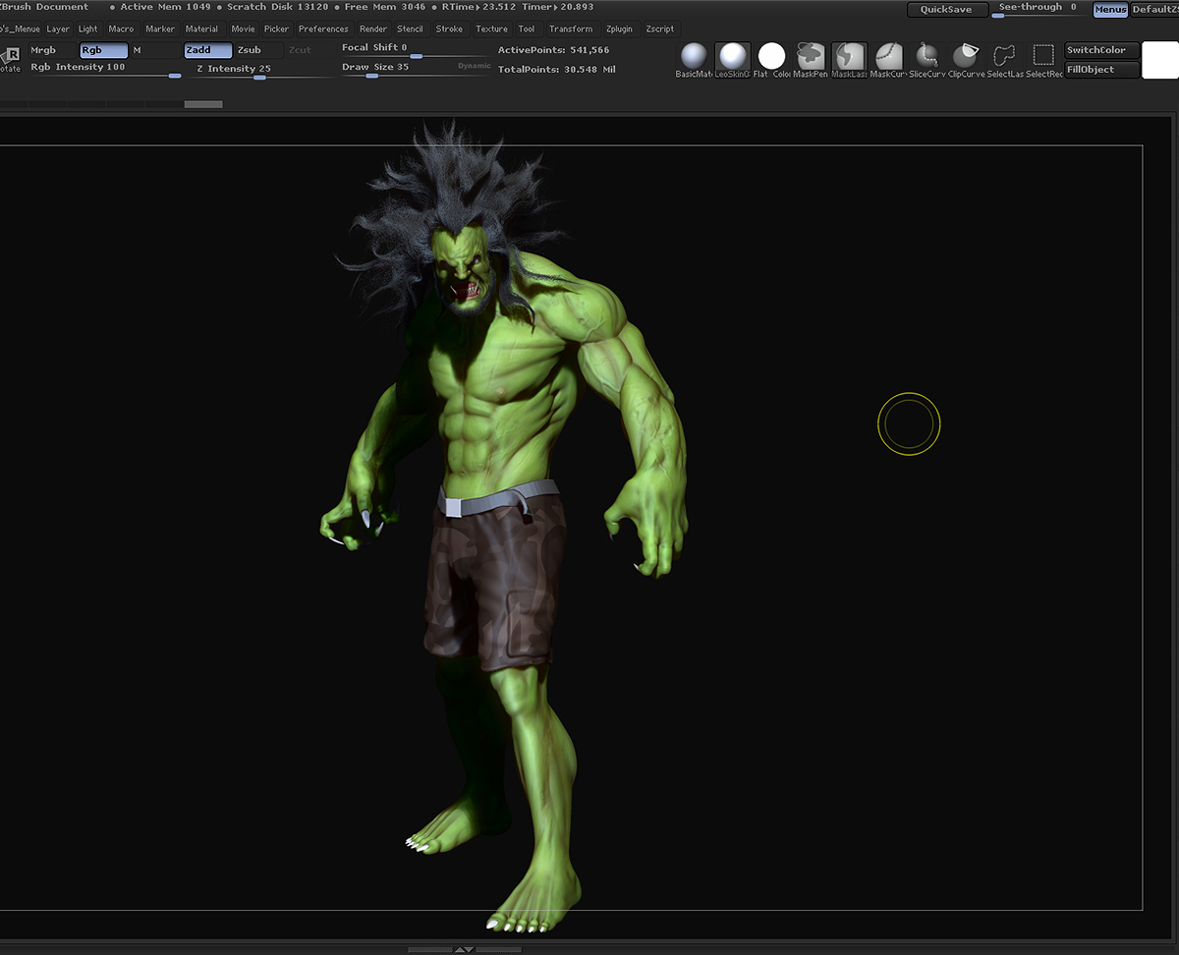Select the SelectRect brush
1179x955 pixels.
[x=1043, y=61]
